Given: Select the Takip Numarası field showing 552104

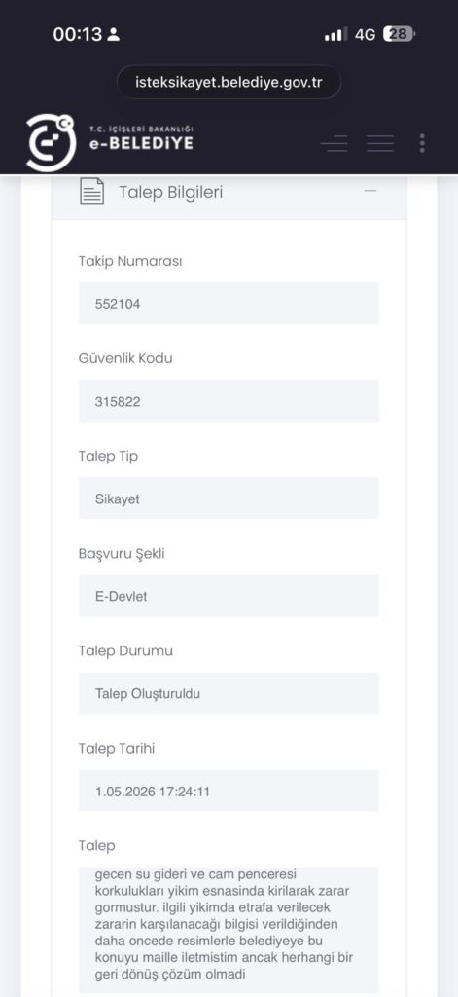Looking at the screenshot, I should 229,304.
